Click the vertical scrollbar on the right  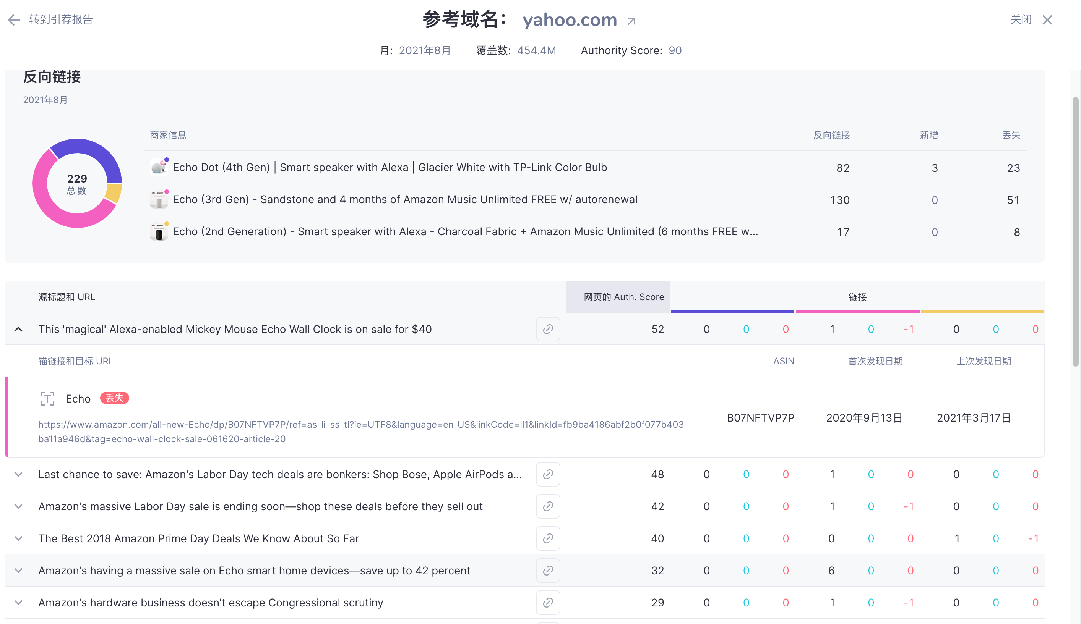(x=1075, y=231)
